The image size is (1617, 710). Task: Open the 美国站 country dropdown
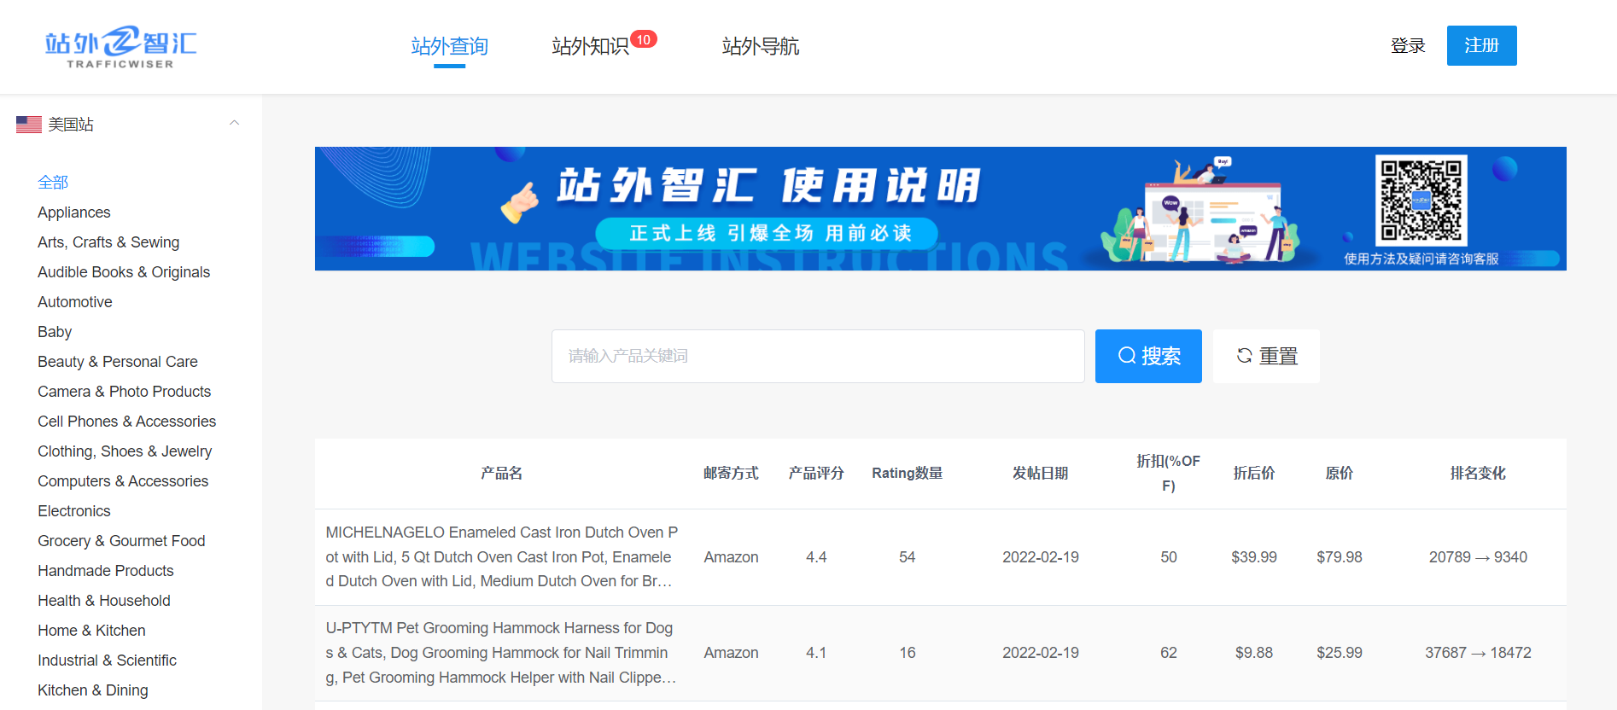(x=71, y=125)
